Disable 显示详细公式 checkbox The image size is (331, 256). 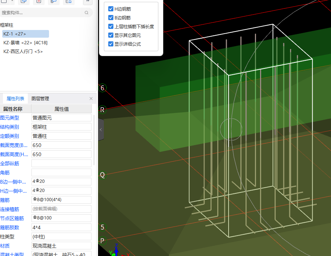[x=111, y=44]
